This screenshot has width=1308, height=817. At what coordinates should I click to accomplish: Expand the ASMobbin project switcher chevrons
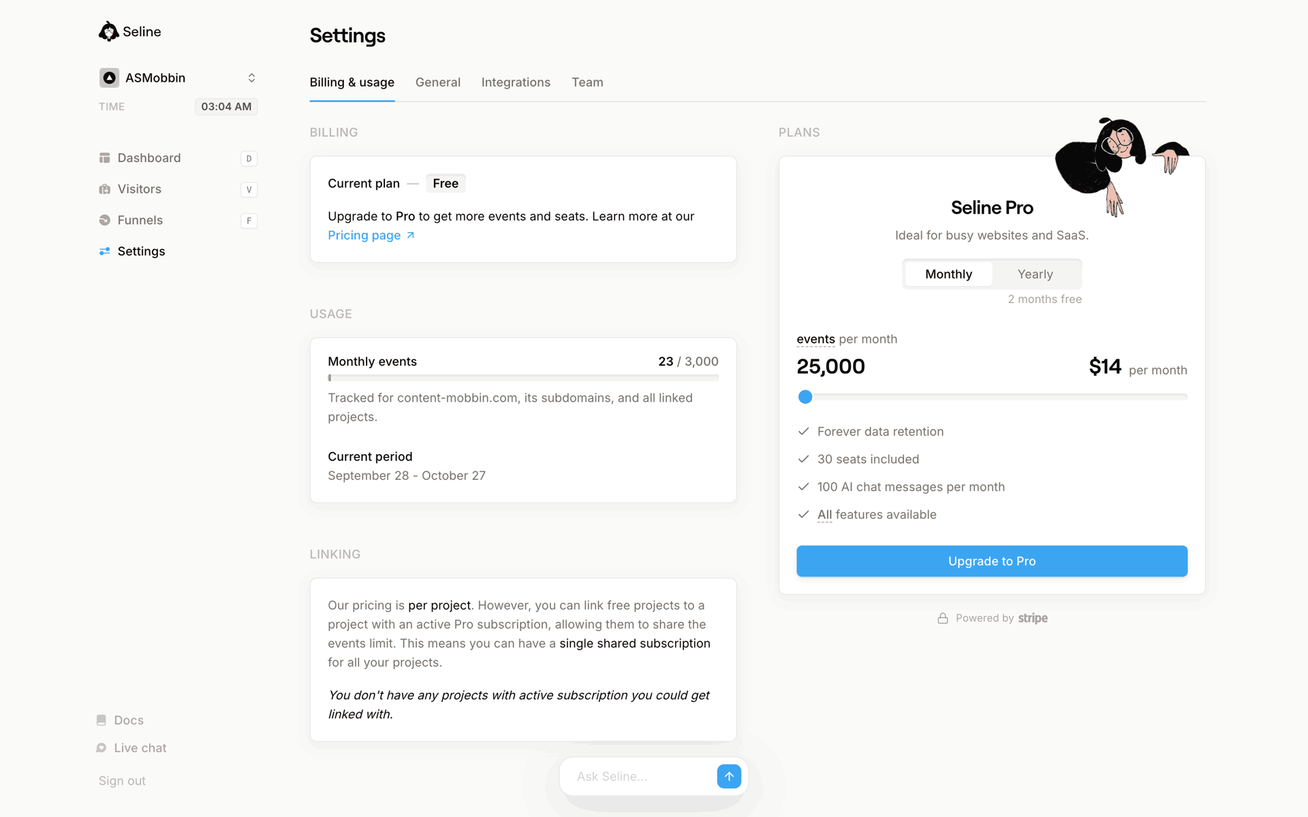(251, 78)
